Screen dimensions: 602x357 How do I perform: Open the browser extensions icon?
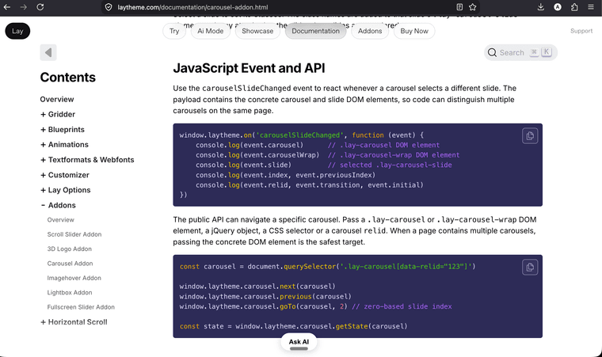[x=574, y=7]
